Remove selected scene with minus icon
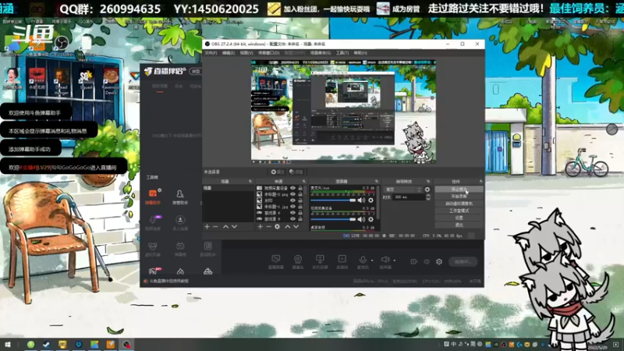624x351 pixels. pos(215,226)
